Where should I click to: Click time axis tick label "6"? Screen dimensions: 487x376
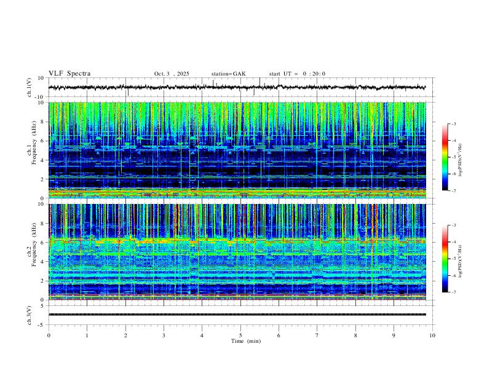pyautogui.click(x=279, y=335)
